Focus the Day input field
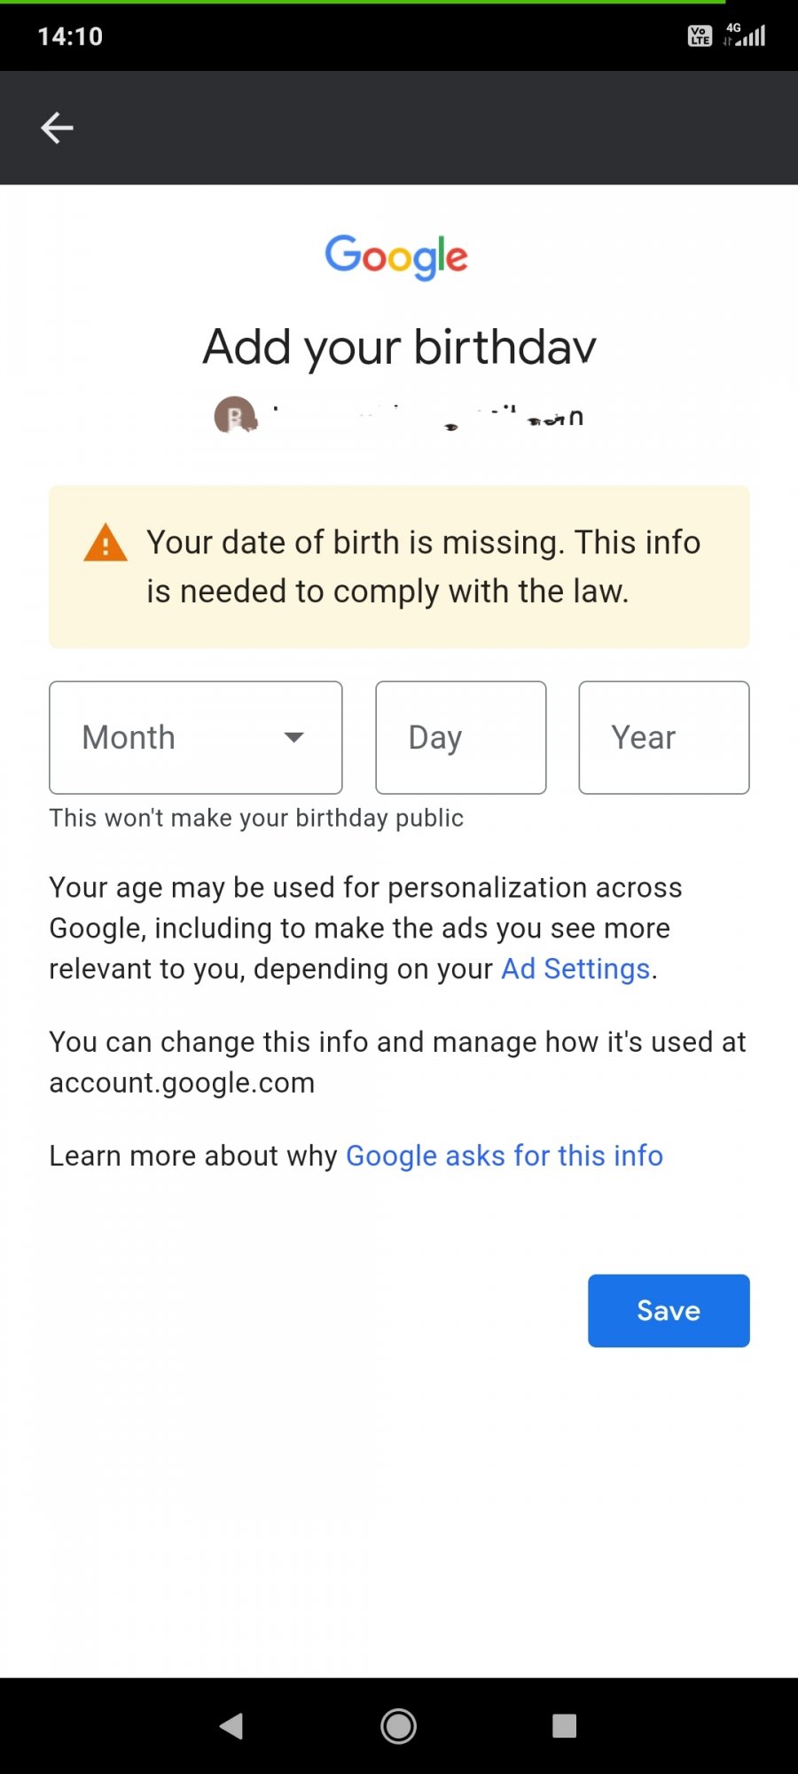This screenshot has width=798, height=1774. [x=460, y=737]
